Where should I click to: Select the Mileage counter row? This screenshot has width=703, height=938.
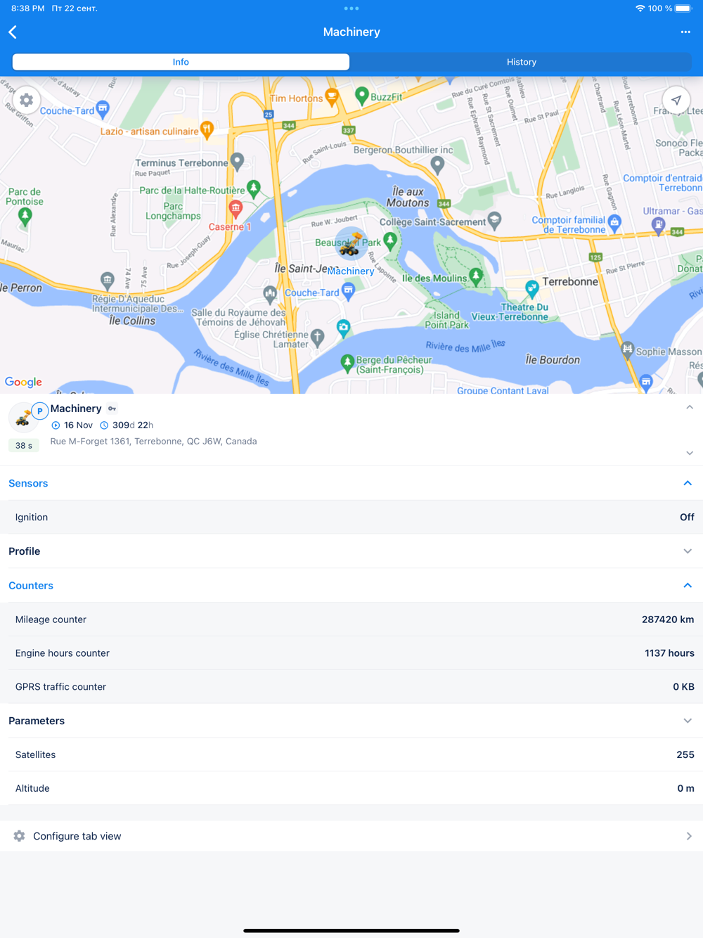click(x=351, y=619)
